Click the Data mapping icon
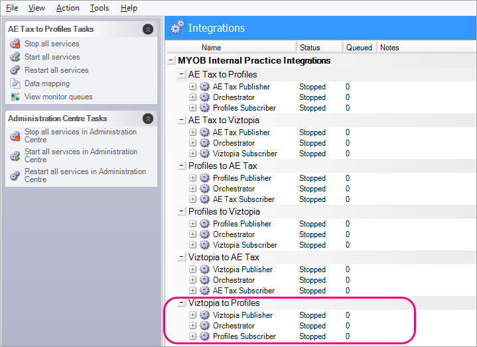477x347 pixels. coord(15,83)
